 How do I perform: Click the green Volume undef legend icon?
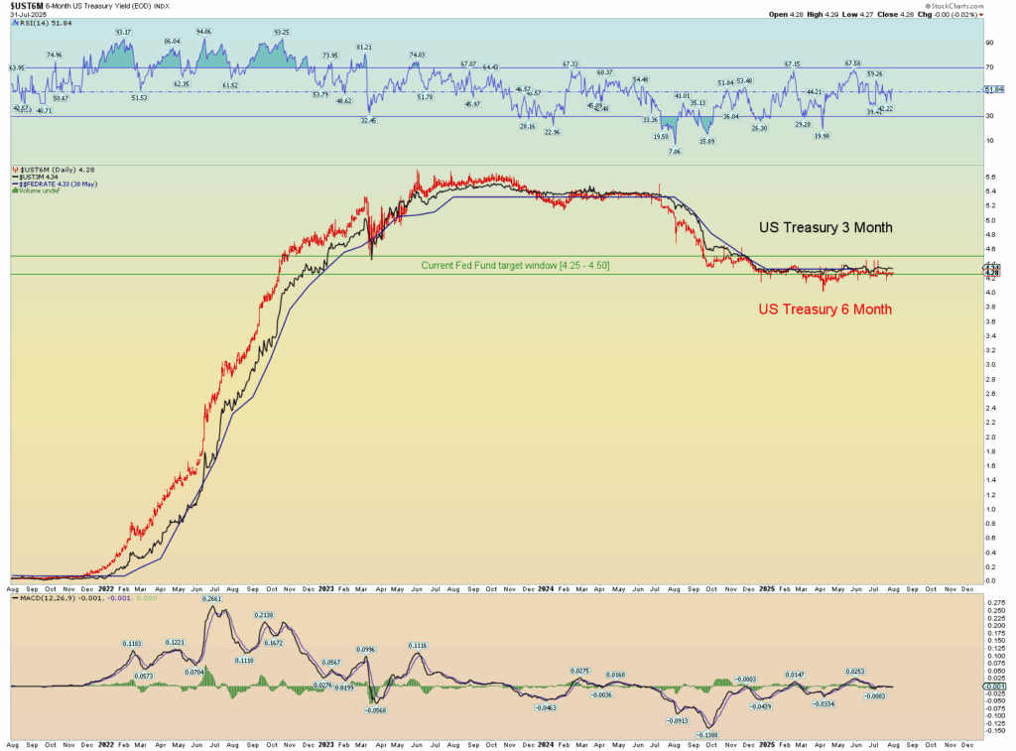click(x=14, y=191)
